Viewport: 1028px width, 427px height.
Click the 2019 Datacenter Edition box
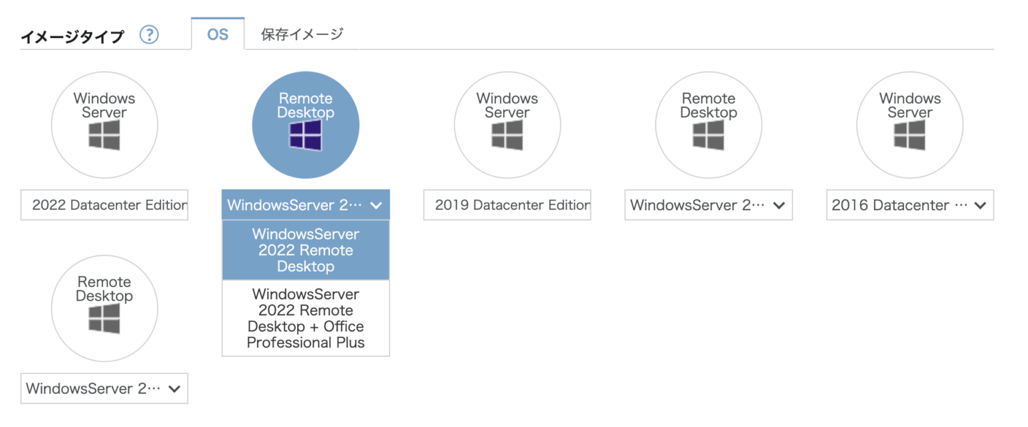507,205
